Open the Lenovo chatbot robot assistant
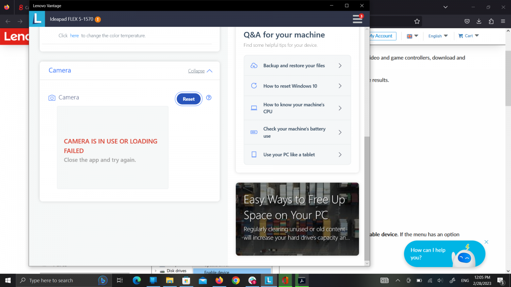 [464, 256]
